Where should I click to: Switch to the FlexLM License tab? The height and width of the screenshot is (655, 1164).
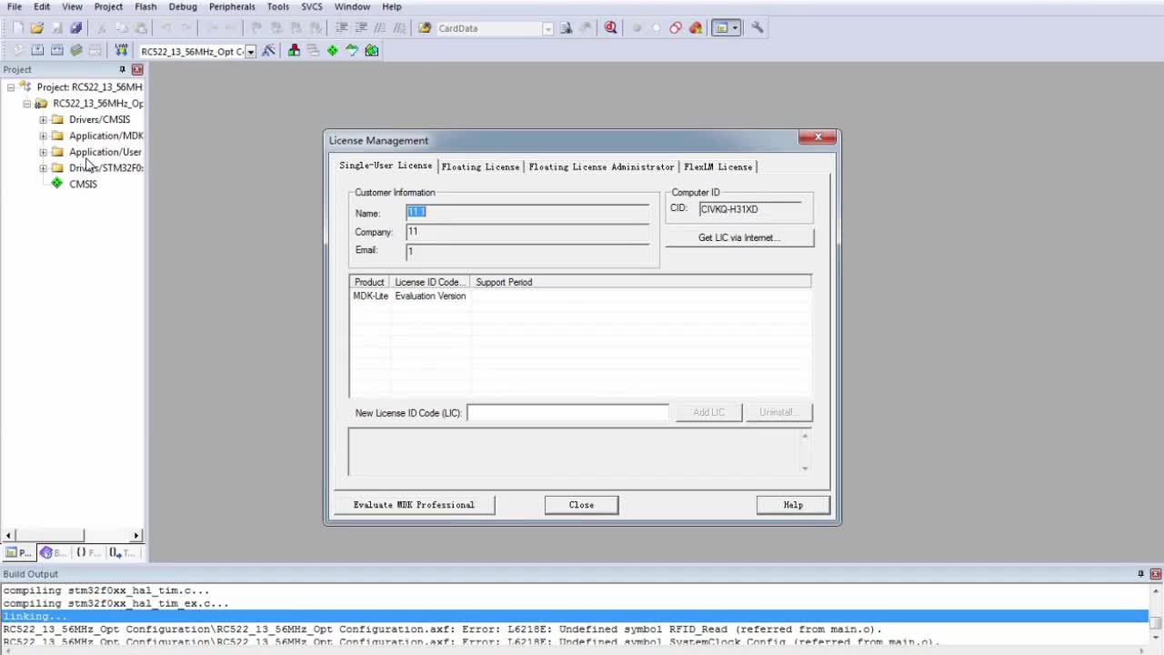[x=717, y=166]
